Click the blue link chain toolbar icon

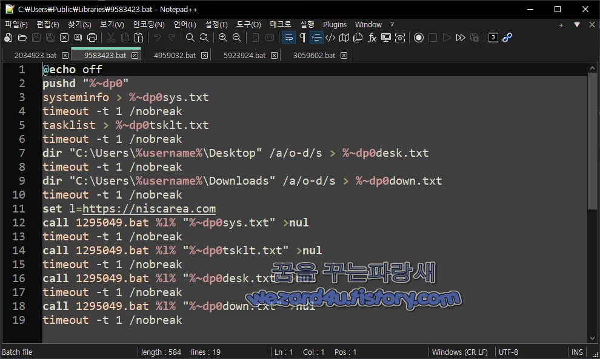click(507, 38)
